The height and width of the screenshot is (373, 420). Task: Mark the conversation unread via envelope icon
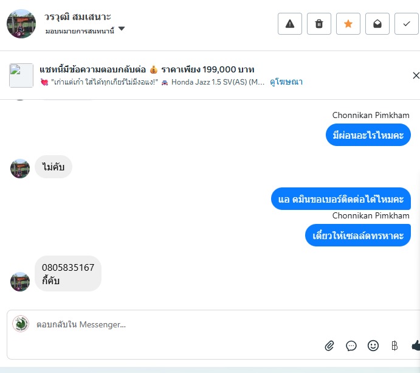377,24
